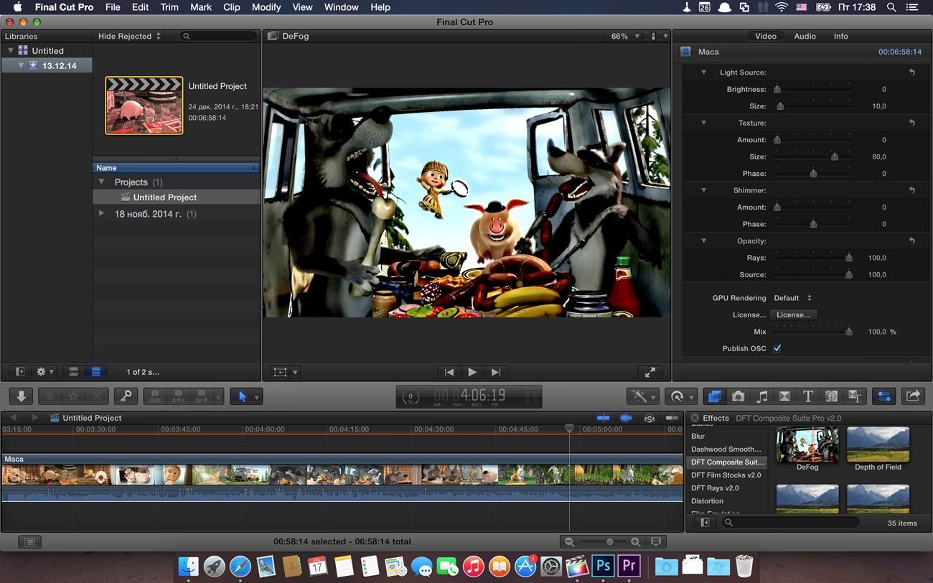The height and width of the screenshot is (583, 933).
Task: Open the Enhancements magic wand menu
Action: pos(642,396)
